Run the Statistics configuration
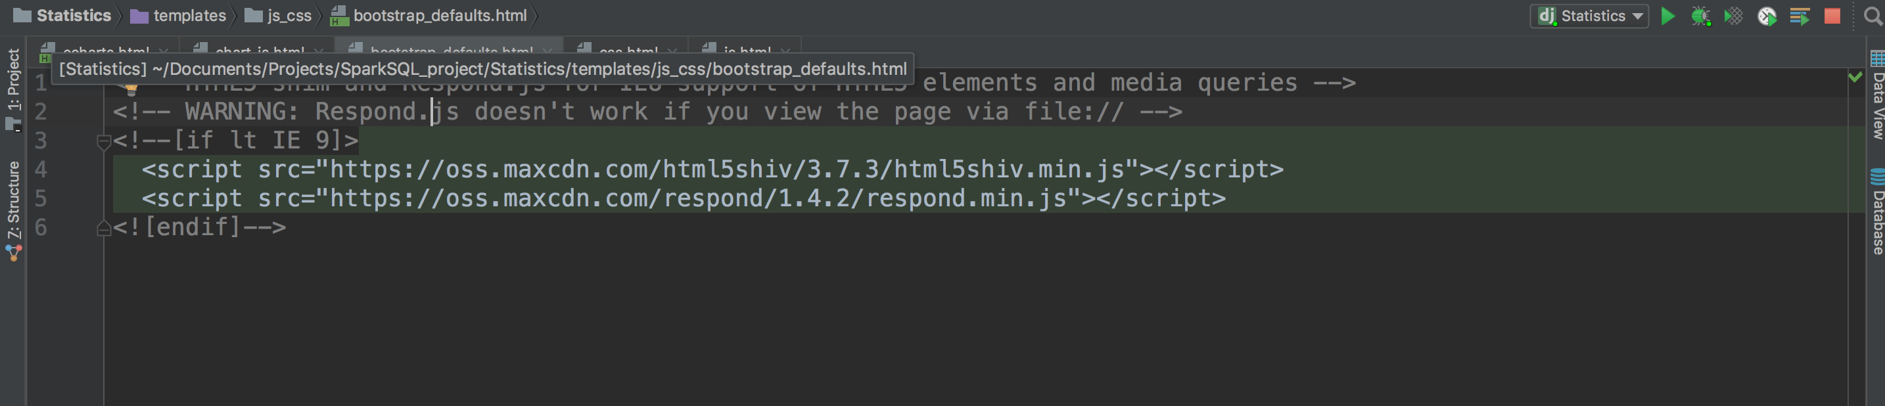The width and height of the screenshot is (1885, 406). [x=1667, y=16]
